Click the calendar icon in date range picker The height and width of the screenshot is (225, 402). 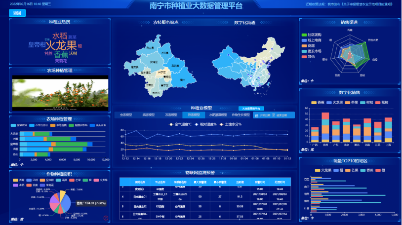click(256, 115)
